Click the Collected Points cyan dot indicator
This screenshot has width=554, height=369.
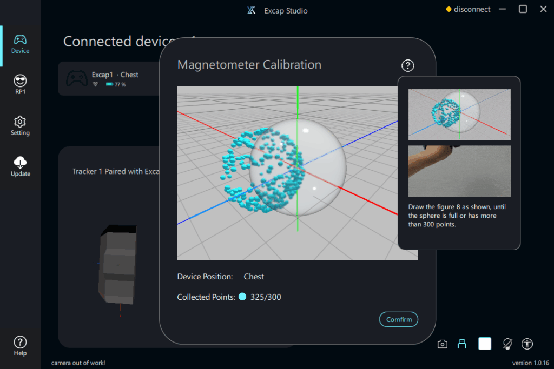point(242,297)
